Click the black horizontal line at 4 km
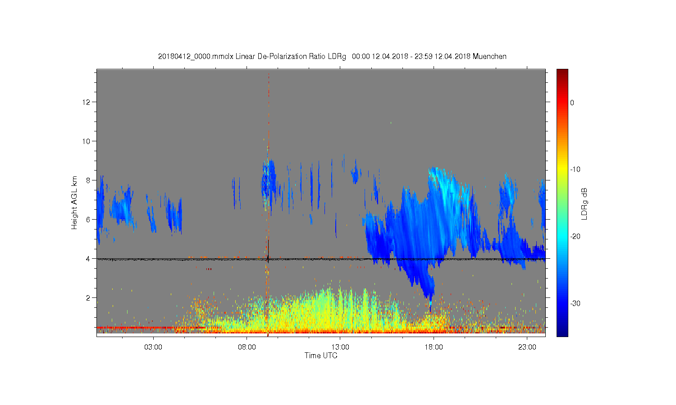 pos(321,259)
